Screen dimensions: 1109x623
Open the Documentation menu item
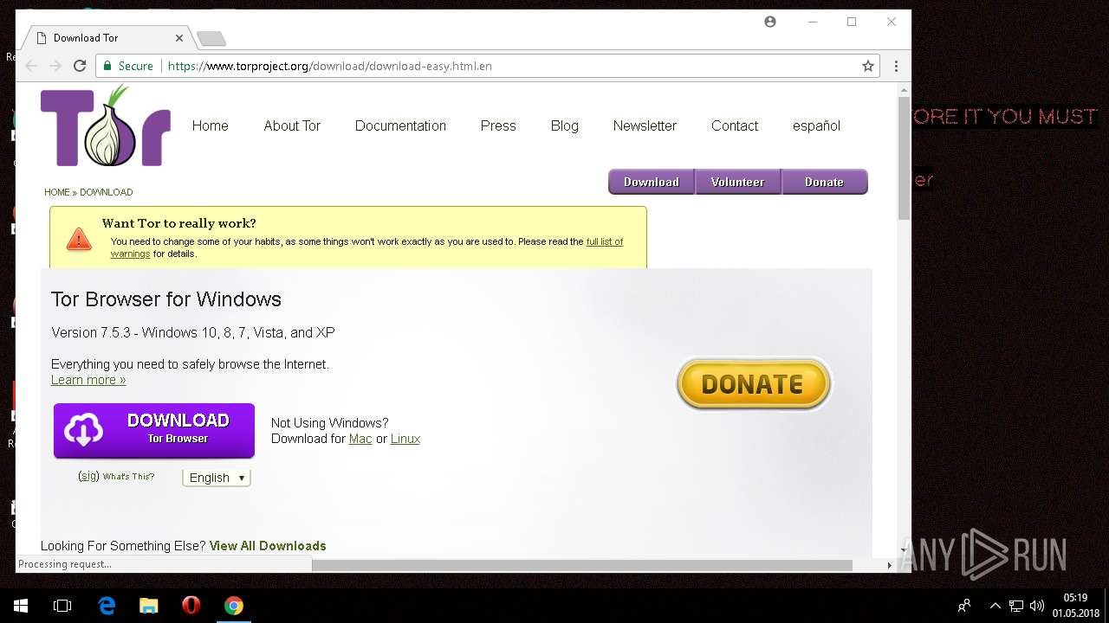400,125
